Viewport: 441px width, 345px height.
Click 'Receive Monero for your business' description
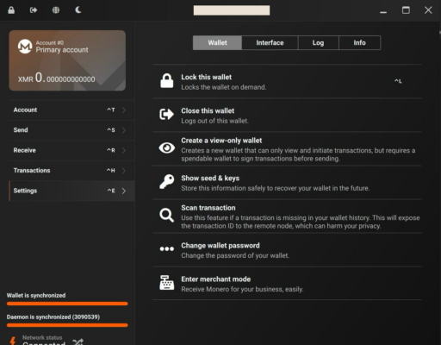pos(242,289)
